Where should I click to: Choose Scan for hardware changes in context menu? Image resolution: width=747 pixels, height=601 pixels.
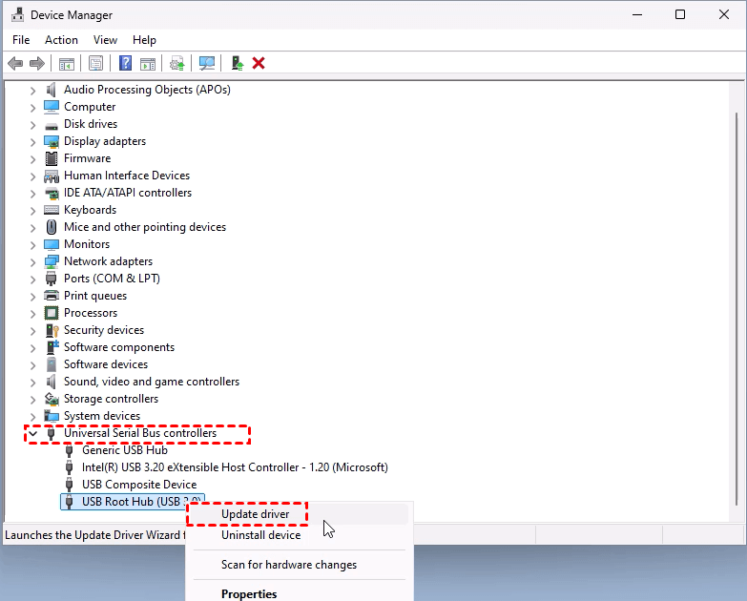click(x=300, y=565)
